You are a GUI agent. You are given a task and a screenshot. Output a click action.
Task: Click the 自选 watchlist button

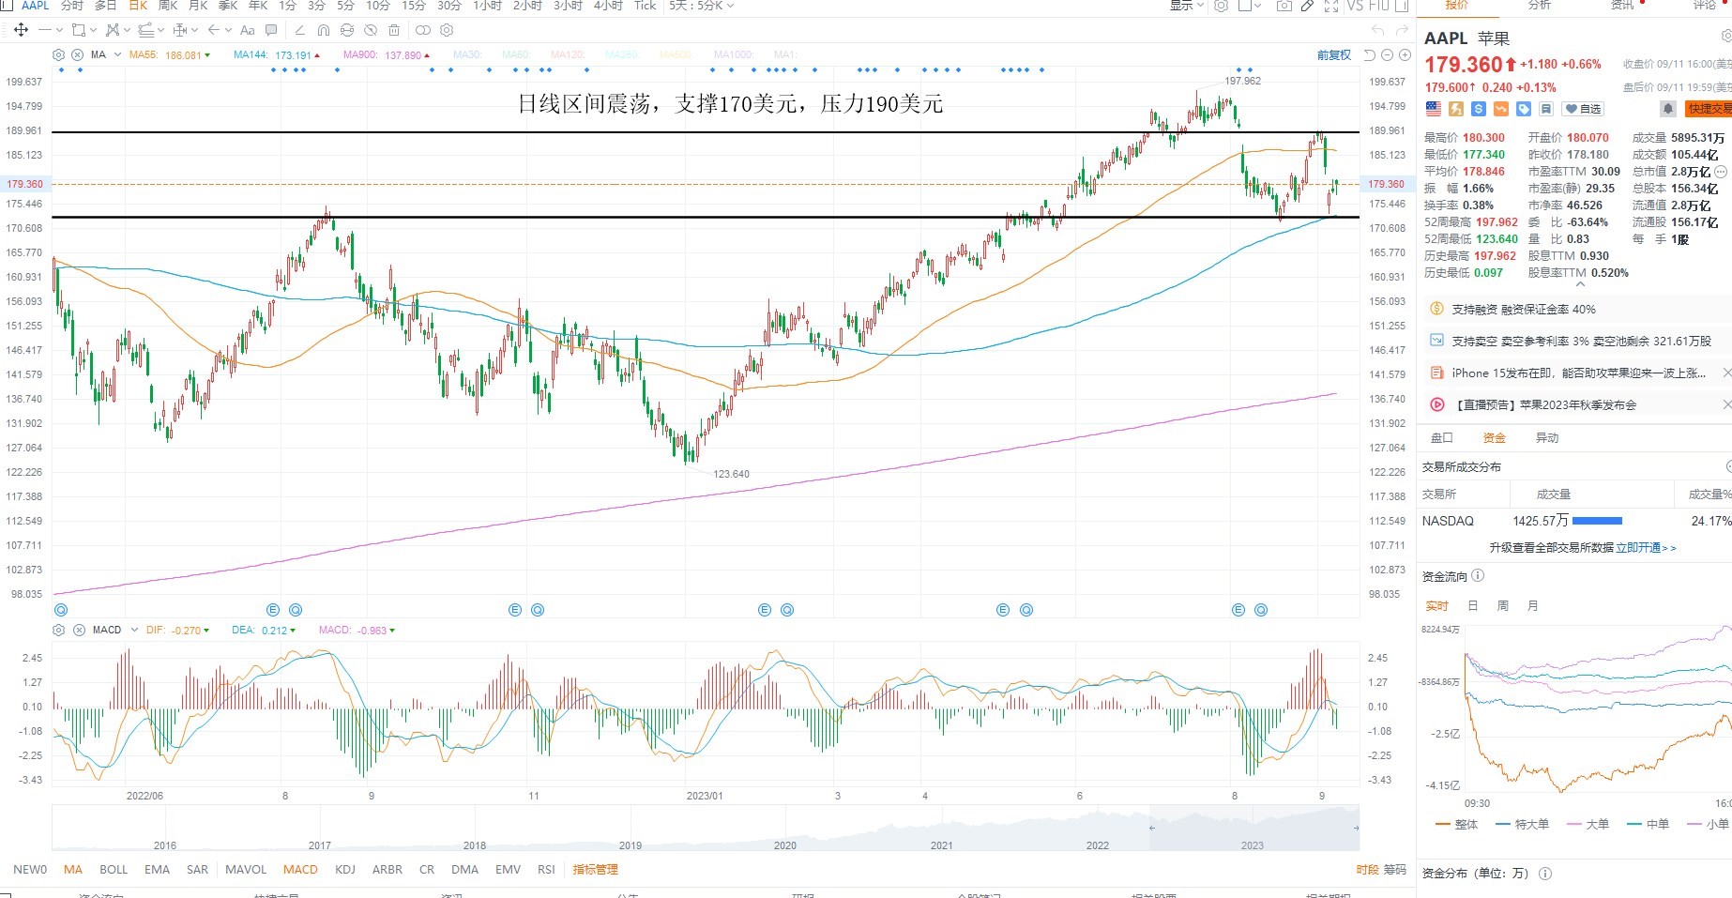[x=1584, y=109]
